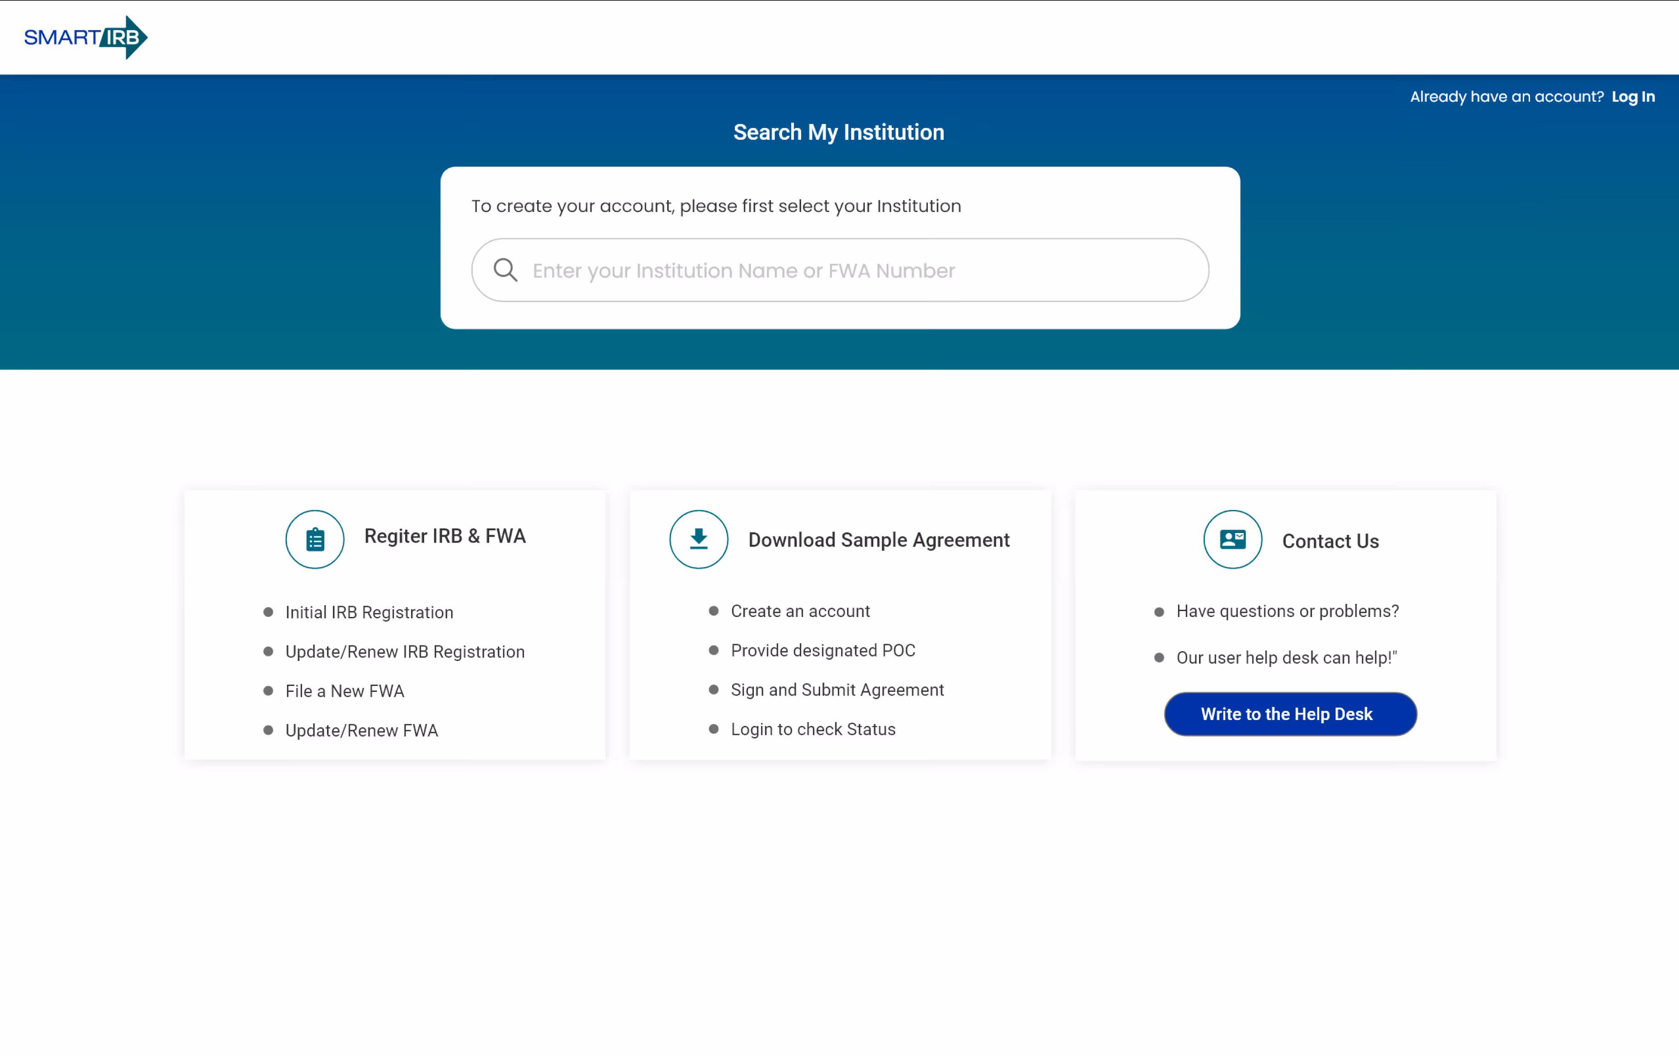Click the search magnifier icon
Image resolution: width=1679 pixels, height=1056 pixels.
click(505, 270)
